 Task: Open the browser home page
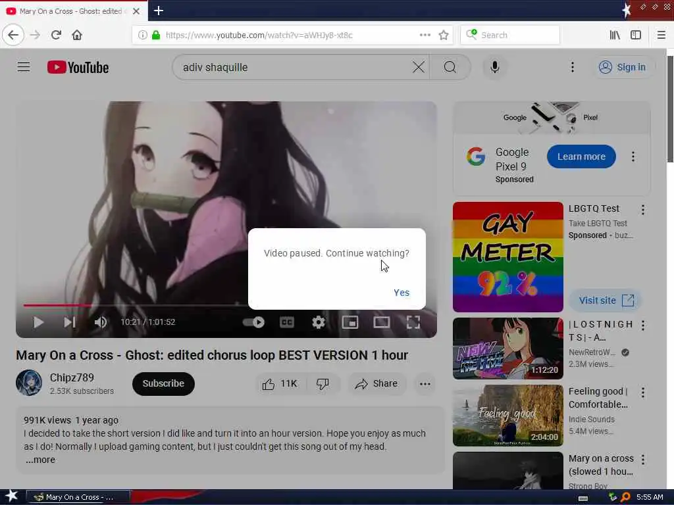(77, 35)
